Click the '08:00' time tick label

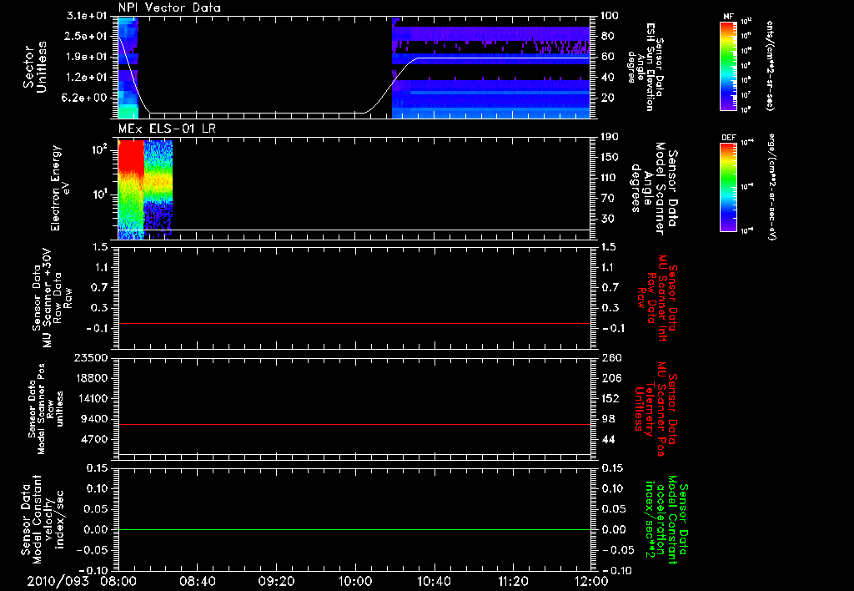pos(118,581)
